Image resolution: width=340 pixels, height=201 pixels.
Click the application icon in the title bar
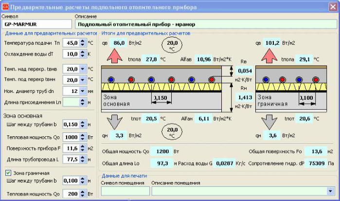coord(5,7)
